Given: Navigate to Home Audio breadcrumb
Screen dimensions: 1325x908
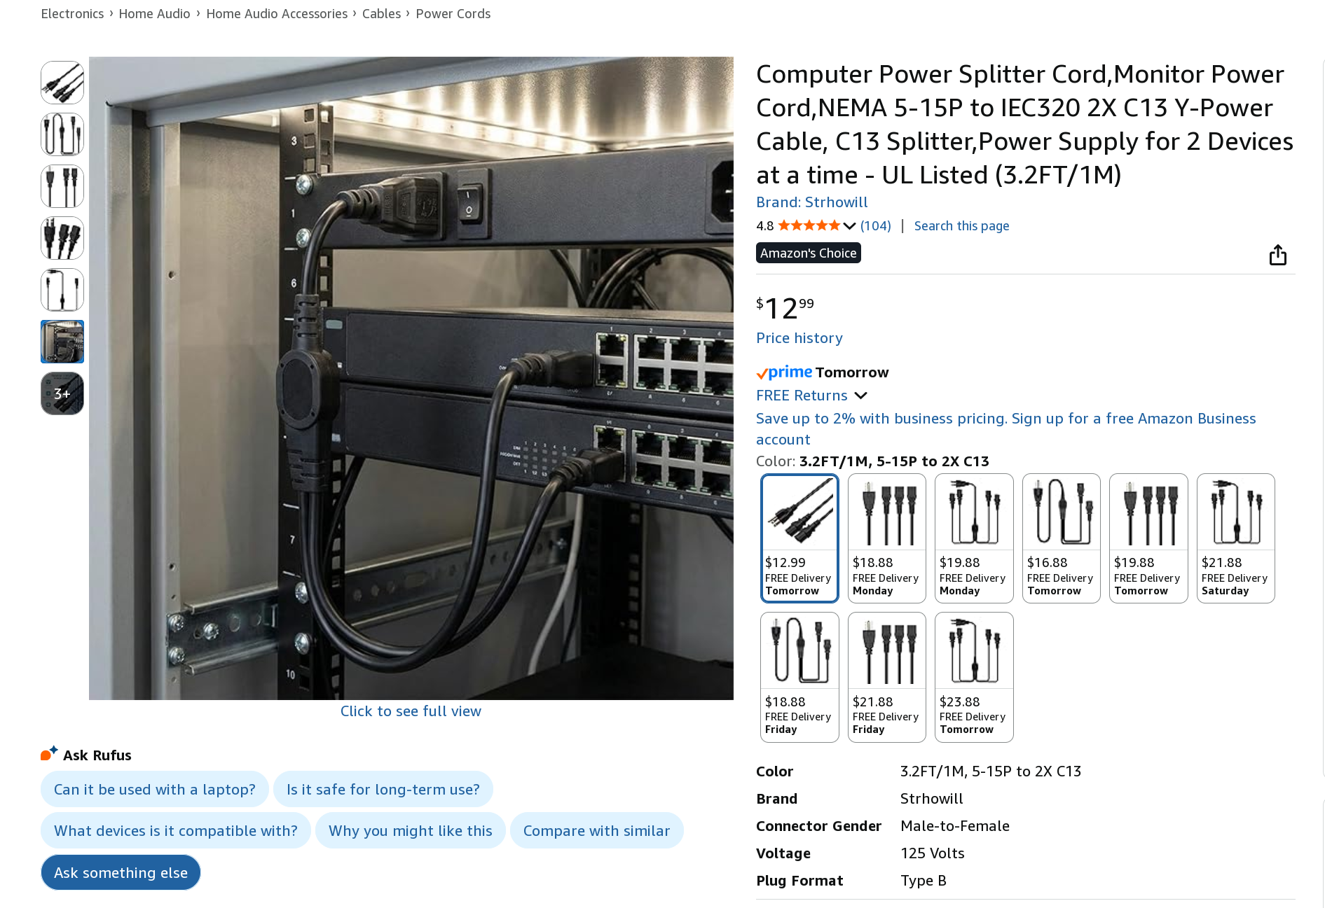Looking at the screenshot, I should point(154,14).
